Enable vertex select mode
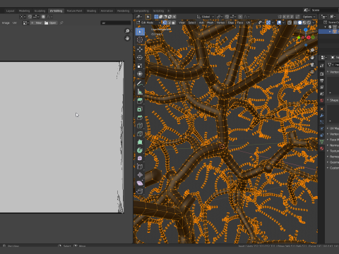339x254 pixels. pos(165,23)
